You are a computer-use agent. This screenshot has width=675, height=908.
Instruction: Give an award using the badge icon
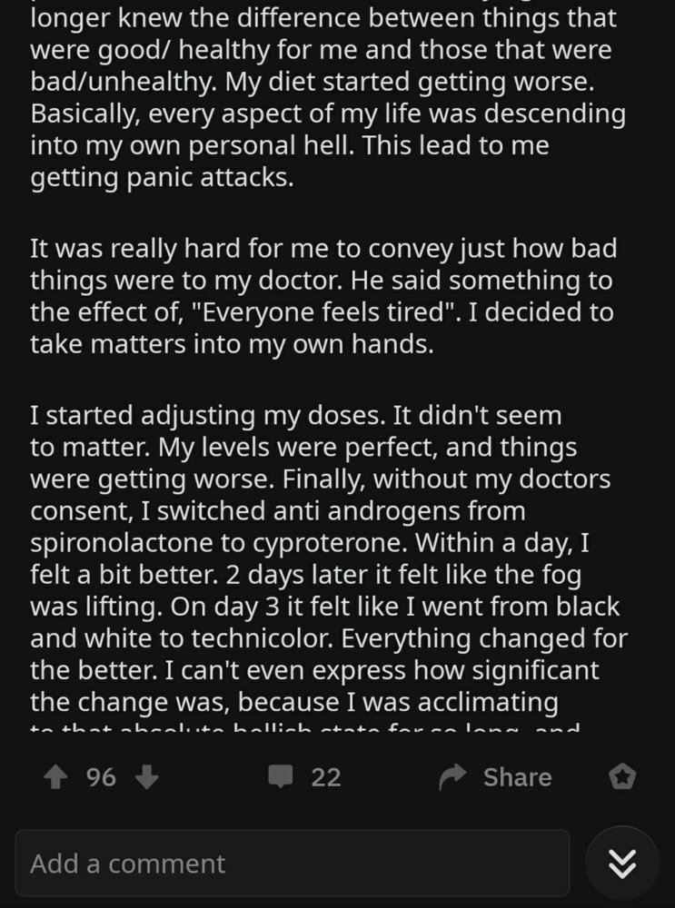tap(622, 777)
